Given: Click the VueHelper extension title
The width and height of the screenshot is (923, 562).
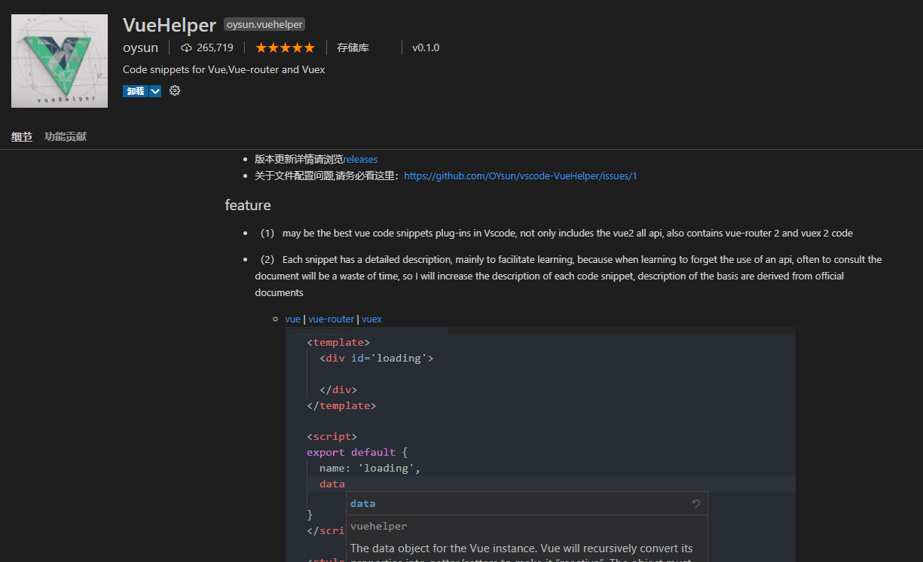Looking at the screenshot, I should (x=170, y=25).
